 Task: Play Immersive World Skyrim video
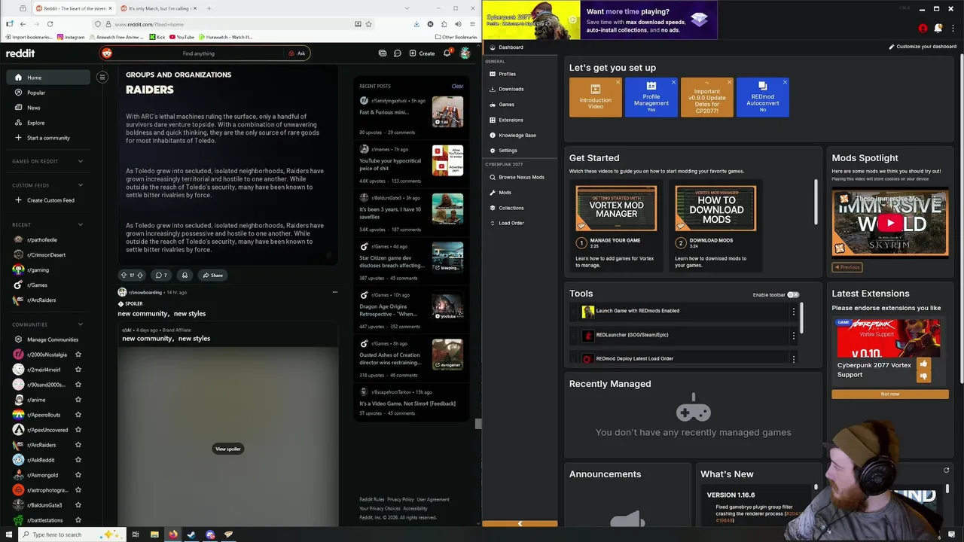(890, 223)
